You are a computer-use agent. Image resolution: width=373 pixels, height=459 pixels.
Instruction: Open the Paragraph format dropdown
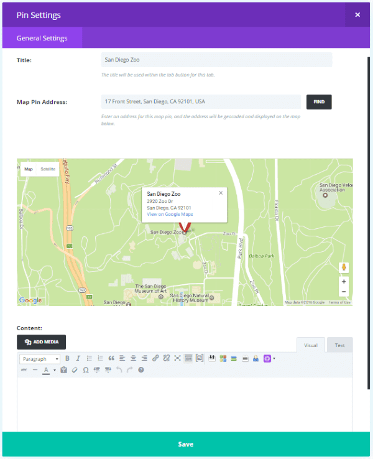pos(40,359)
